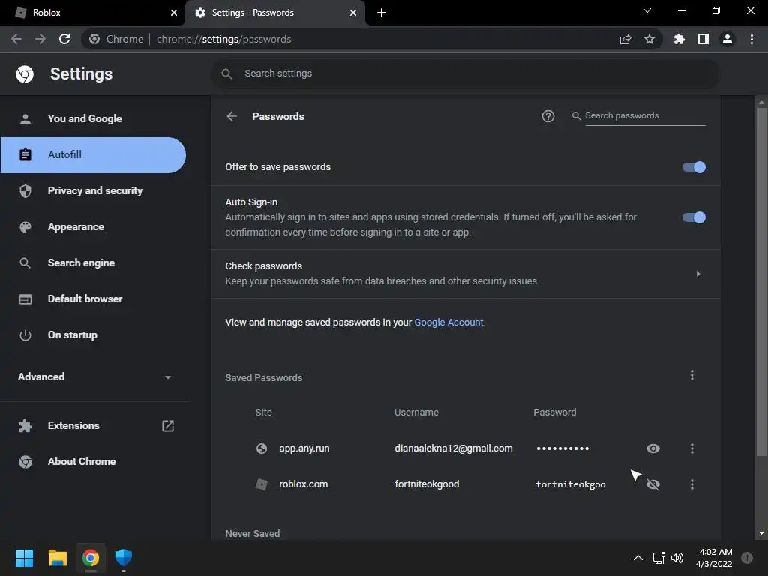The height and width of the screenshot is (576, 768).
Task: Bookmark this page with star icon
Action: 649,39
